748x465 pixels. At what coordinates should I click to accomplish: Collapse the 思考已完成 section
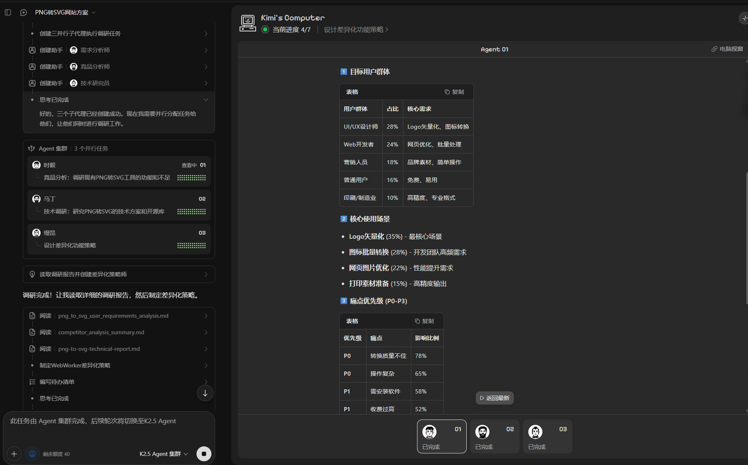(206, 100)
